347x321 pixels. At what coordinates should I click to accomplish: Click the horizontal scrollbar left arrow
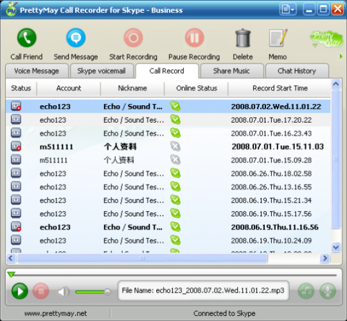click(x=11, y=258)
